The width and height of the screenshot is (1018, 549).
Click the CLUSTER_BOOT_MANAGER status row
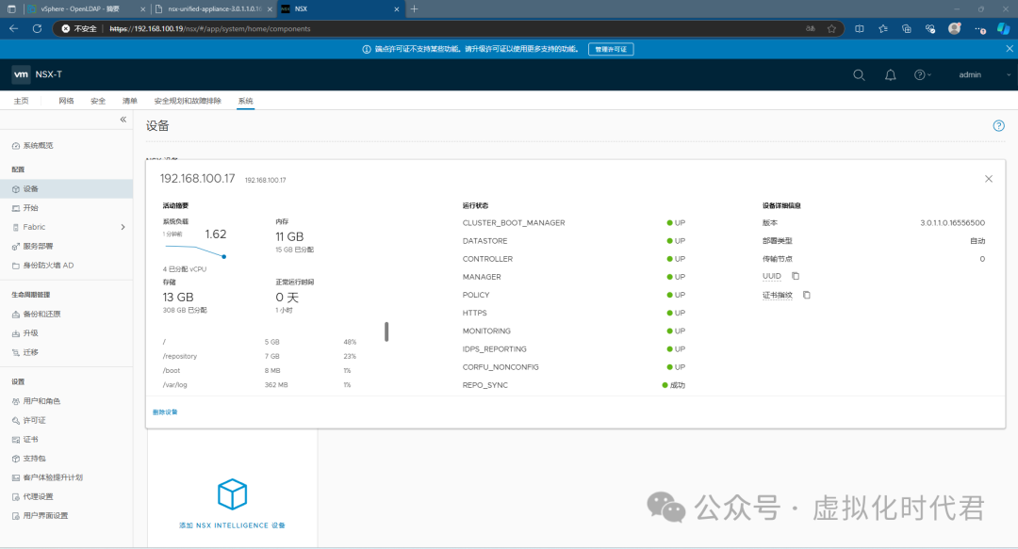(x=574, y=222)
